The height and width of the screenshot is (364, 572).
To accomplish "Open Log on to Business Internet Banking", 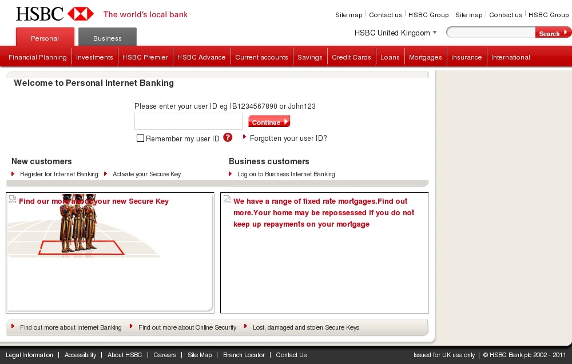I will (x=286, y=174).
